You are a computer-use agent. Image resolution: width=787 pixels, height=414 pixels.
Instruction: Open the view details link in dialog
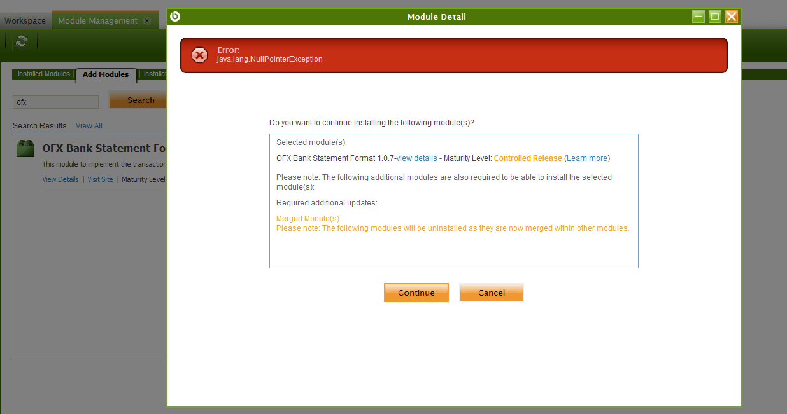(x=417, y=158)
